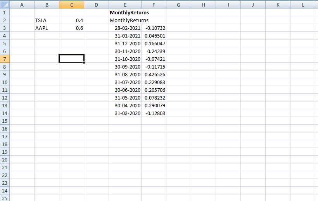Viewport: 318px width, 201px height.
Task: Click the AAPL cell
Action: coord(47,28)
